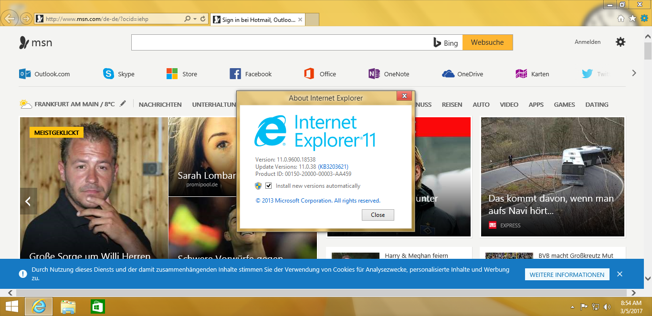Open the Windows Store shortcut icon
Screen dimensions: 652x316
(172, 74)
